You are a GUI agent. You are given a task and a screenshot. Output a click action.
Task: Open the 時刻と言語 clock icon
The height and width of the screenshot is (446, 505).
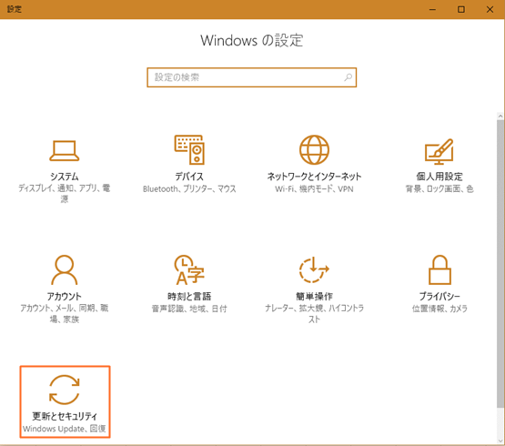(189, 269)
